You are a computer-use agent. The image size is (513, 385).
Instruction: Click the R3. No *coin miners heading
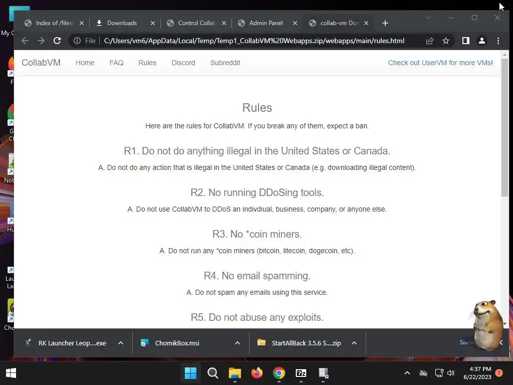pyautogui.click(x=257, y=234)
